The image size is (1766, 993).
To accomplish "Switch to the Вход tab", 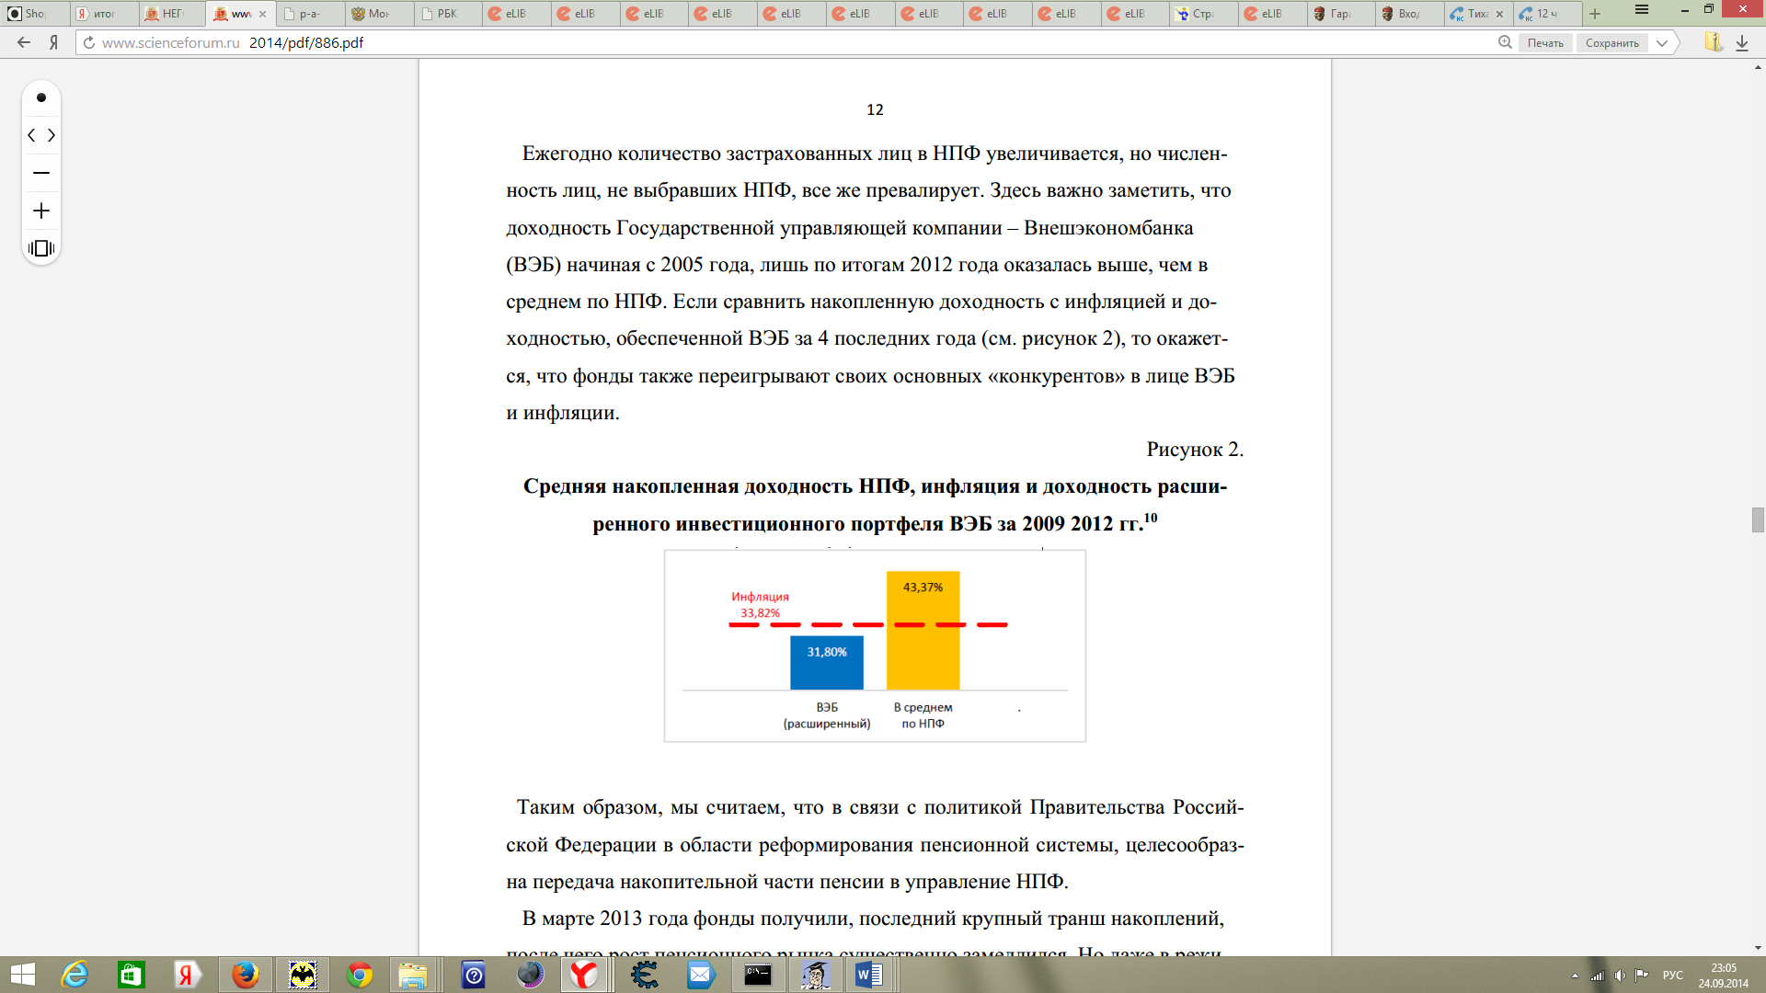I will (1409, 14).
